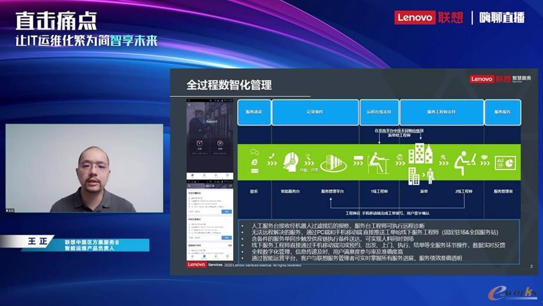
Task: Click the 直击痛点 headline
Action: pyautogui.click(x=56, y=21)
